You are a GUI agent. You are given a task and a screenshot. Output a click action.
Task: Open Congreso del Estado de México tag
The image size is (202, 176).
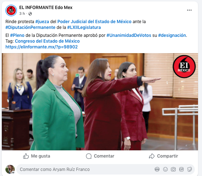(x=47, y=41)
